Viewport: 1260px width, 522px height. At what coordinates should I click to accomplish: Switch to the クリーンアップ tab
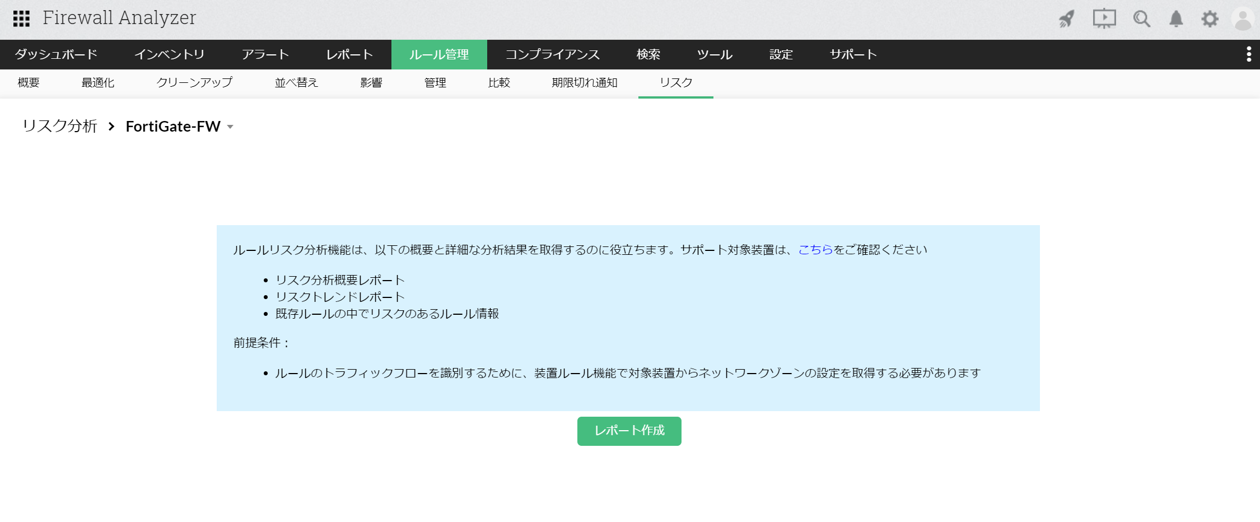194,83
